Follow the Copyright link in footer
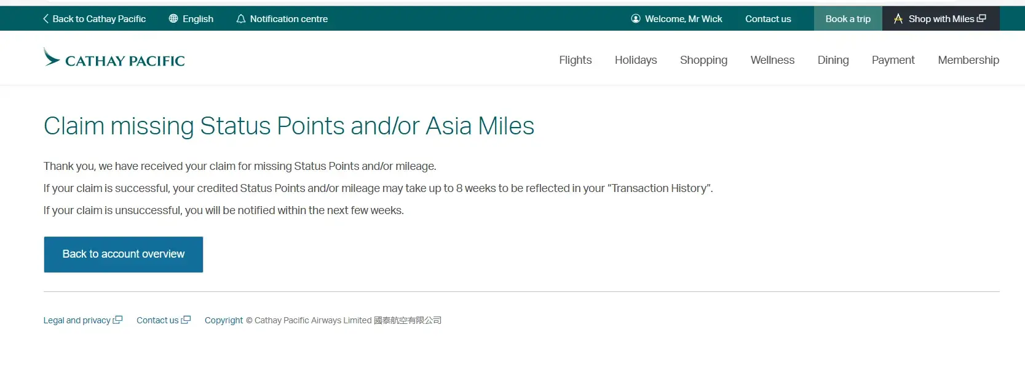Screen dimensions: 1025x365 224,320
